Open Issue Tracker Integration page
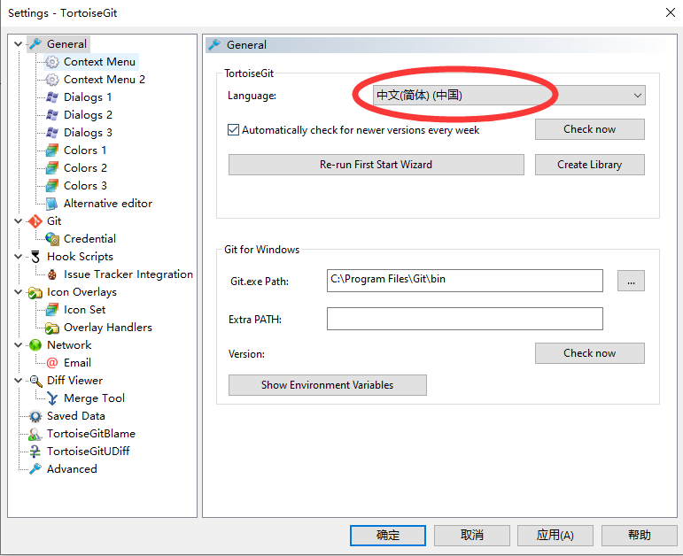The width and height of the screenshot is (683, 556). (128, 274)
